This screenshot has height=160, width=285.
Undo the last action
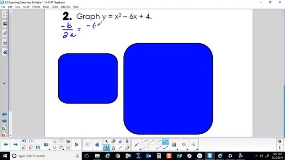[x=24, y=141]
